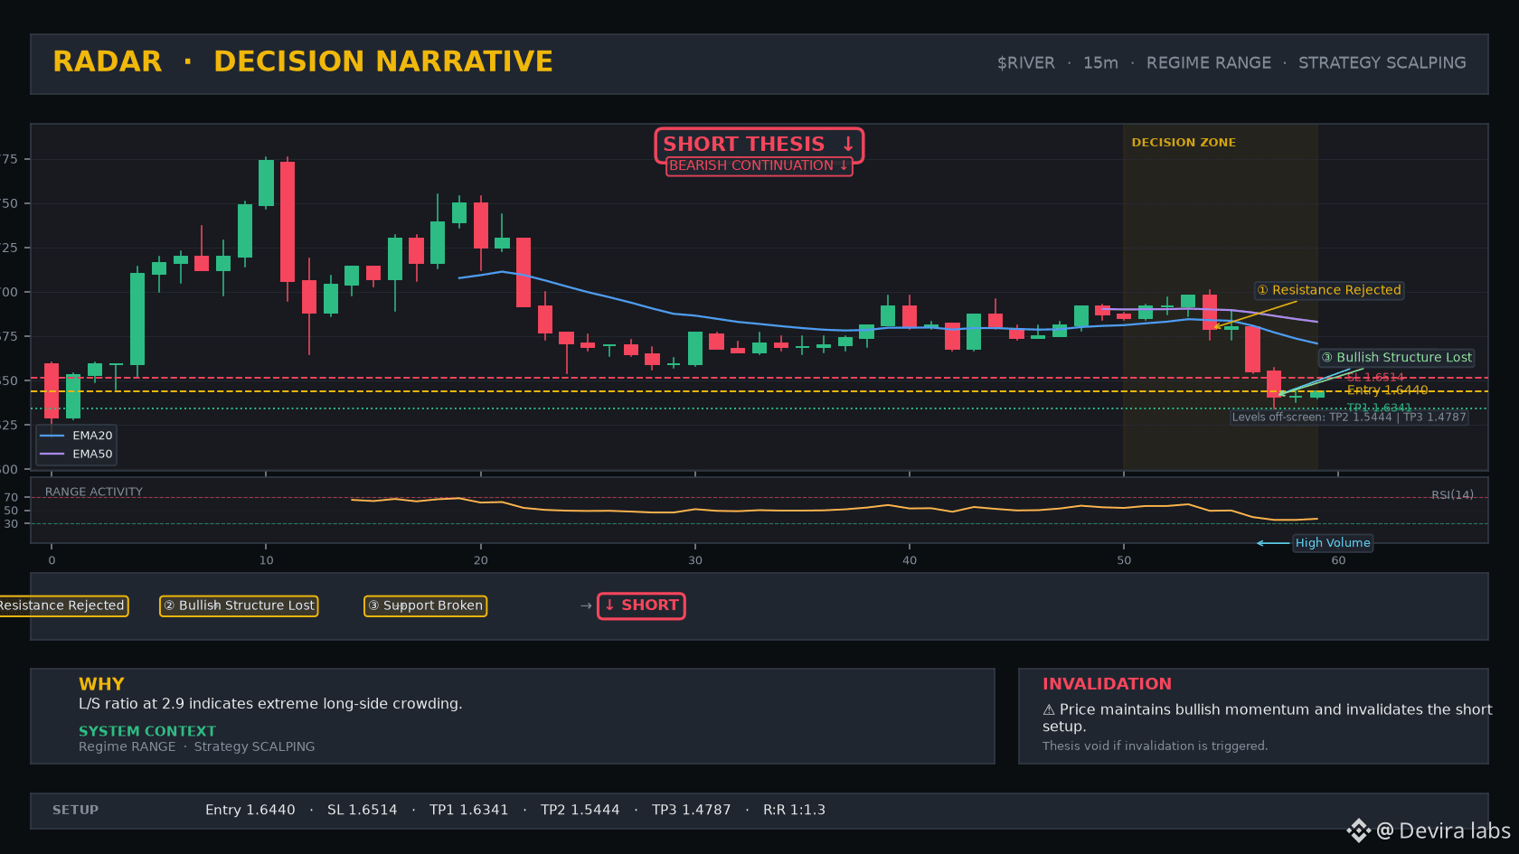This screenshot has height=854, width=1519.
Task: Click the TP1 1.6341 label on the chart
Action: tap(1379, 408)
